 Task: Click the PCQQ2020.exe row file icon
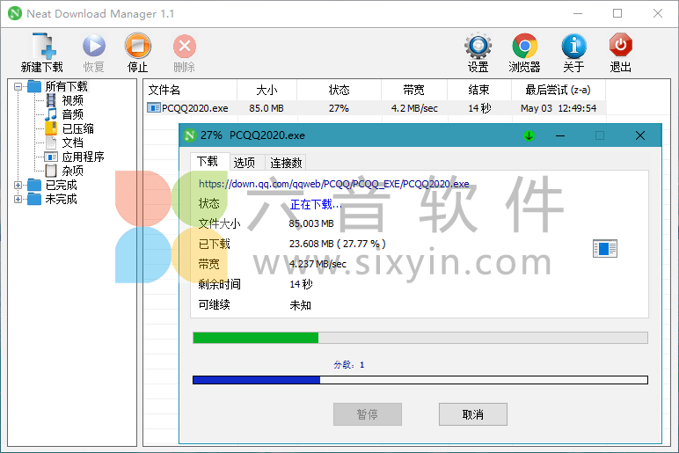click(x=153, y=108)
